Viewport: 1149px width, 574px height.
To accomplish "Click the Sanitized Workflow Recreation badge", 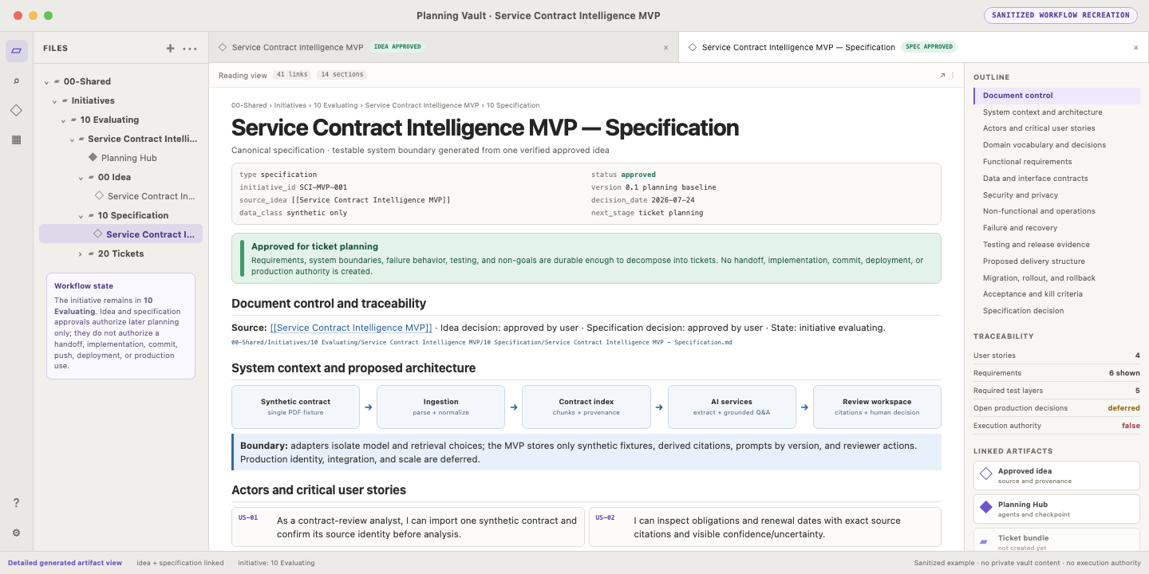I will click(1060, 15).
